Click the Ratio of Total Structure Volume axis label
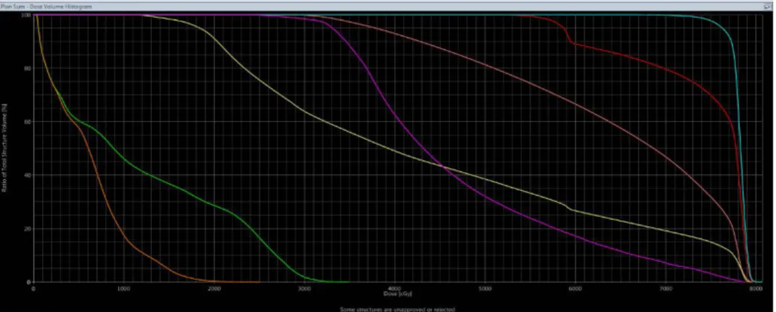This screenshot has width=776, height=312. coord(4,148)
